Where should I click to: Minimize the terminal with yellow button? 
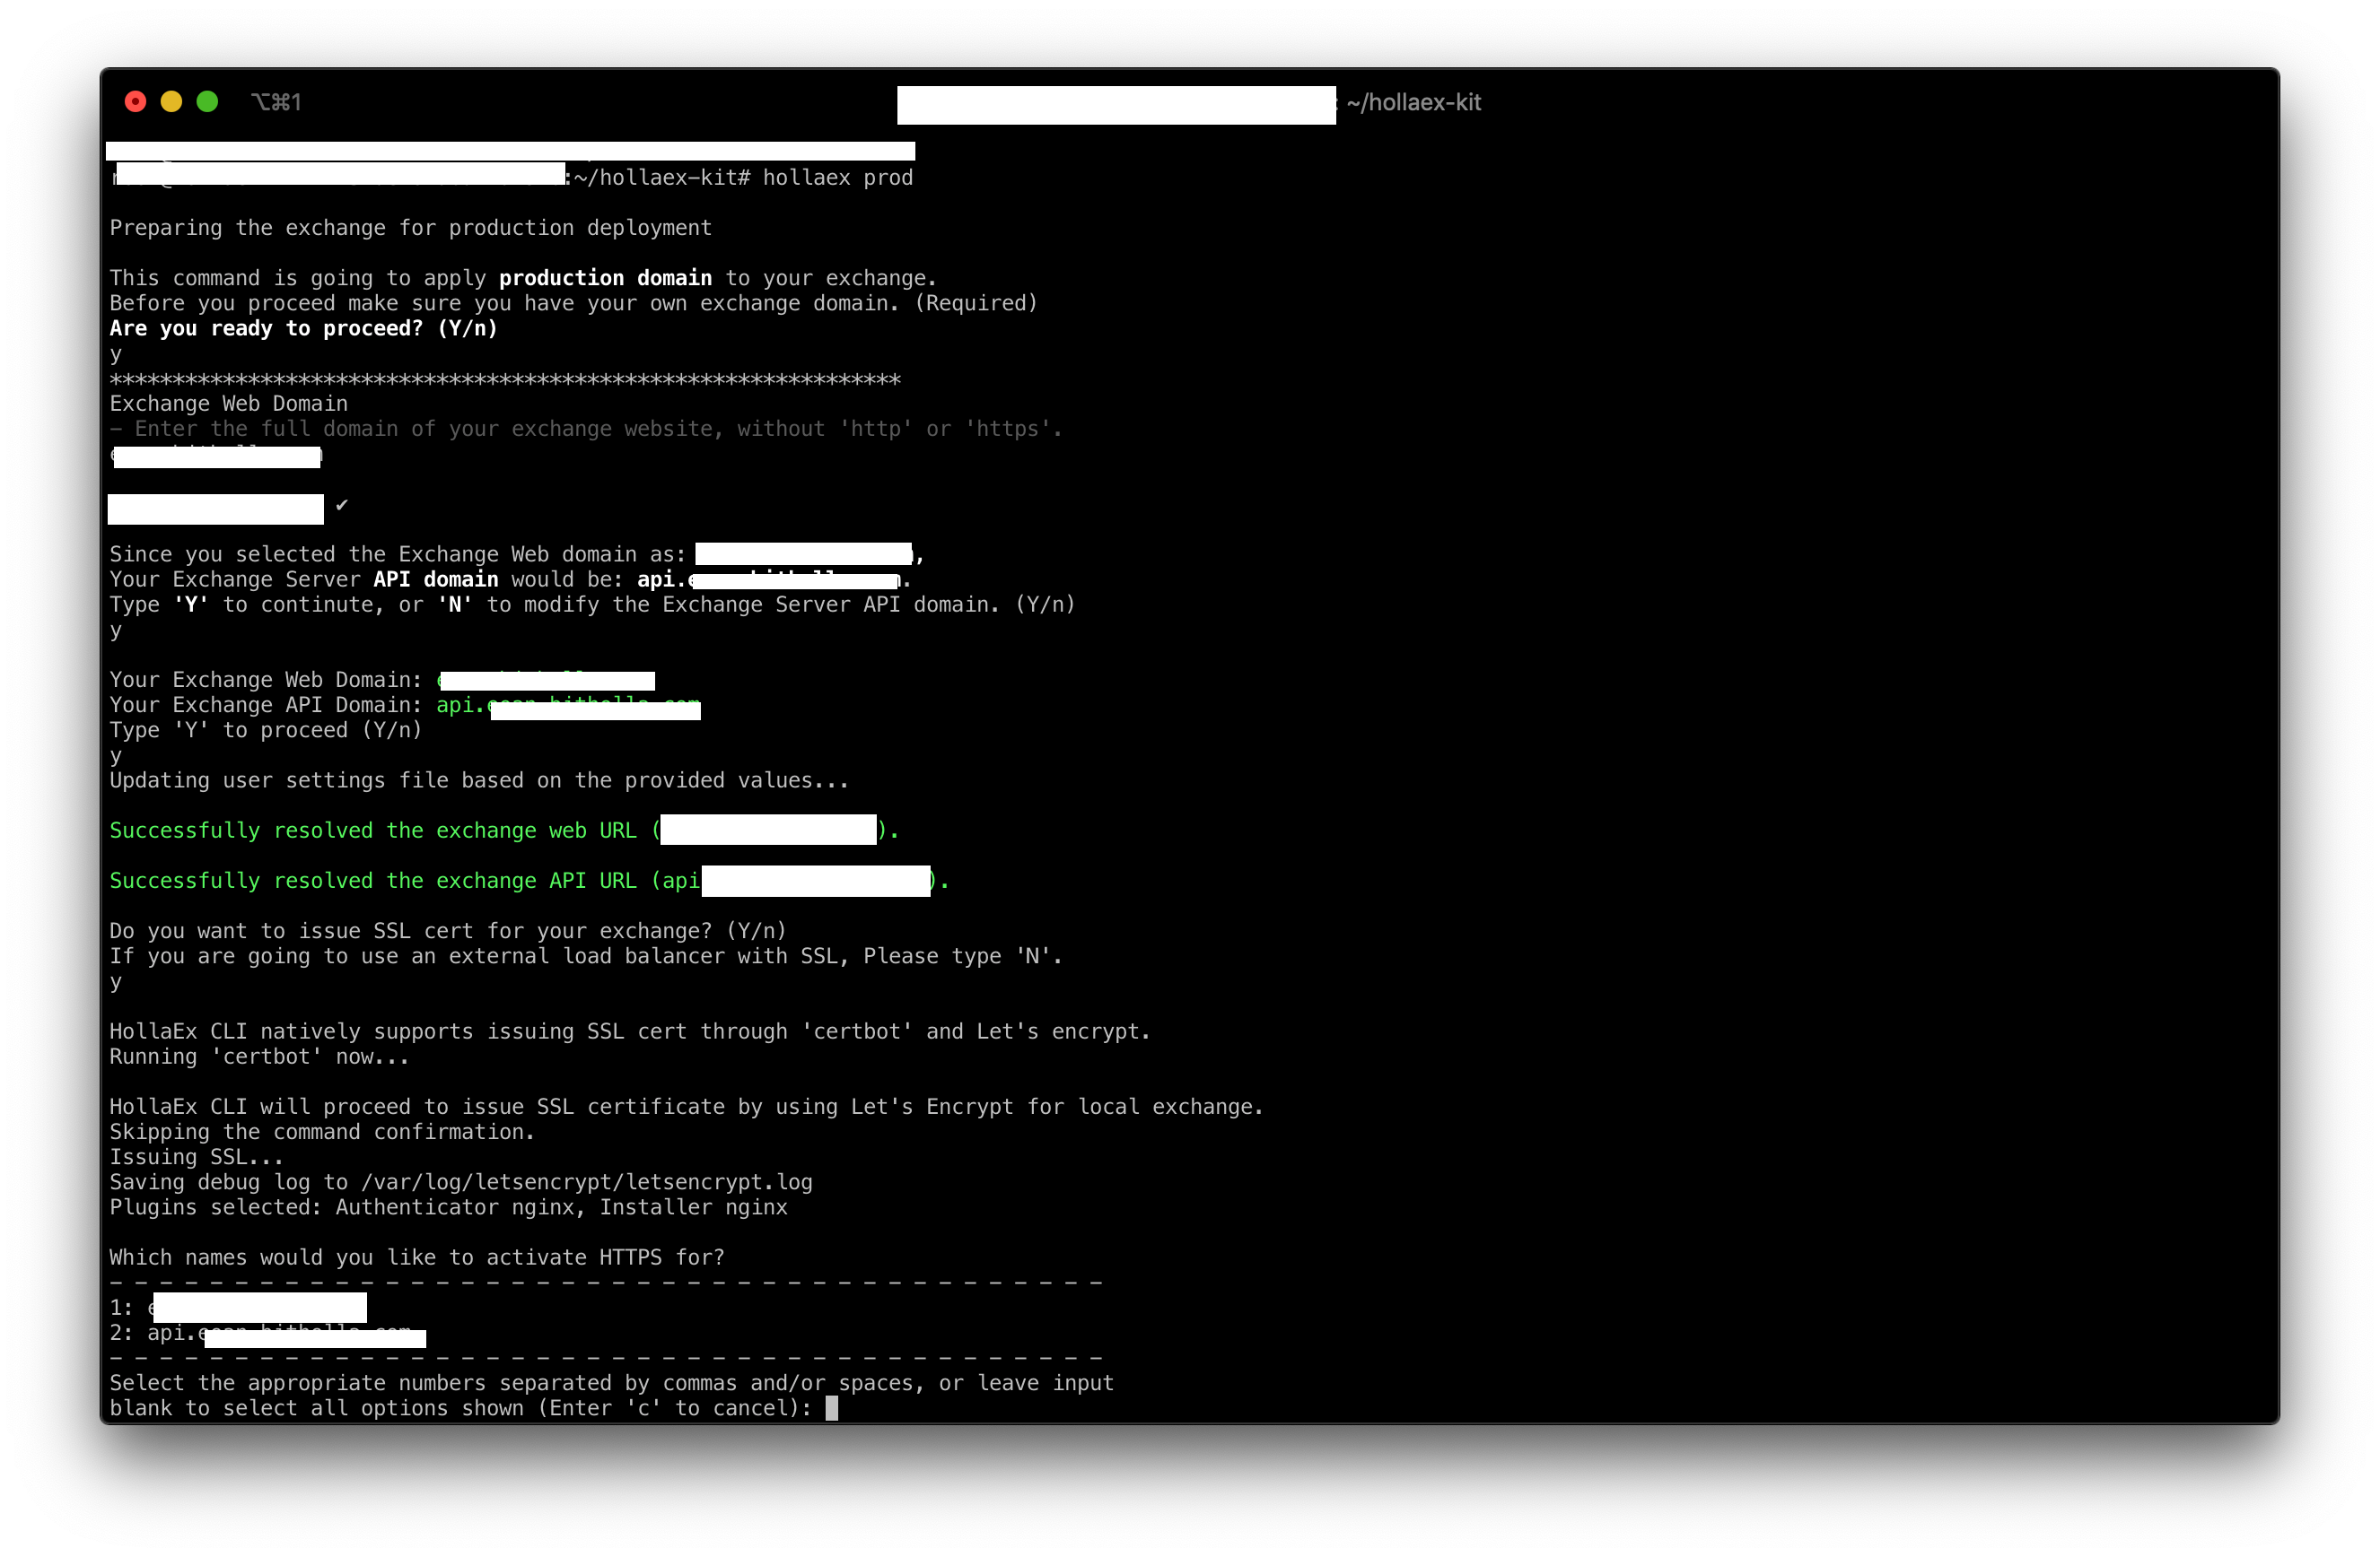point(171,102)
